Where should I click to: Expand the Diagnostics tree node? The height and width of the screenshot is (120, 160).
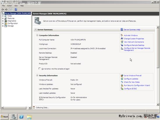(3, 21)
